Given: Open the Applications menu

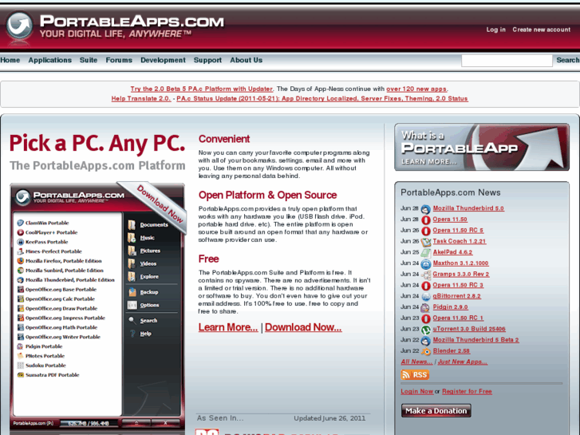Looking at the screenshot, I should click(50, 60).
